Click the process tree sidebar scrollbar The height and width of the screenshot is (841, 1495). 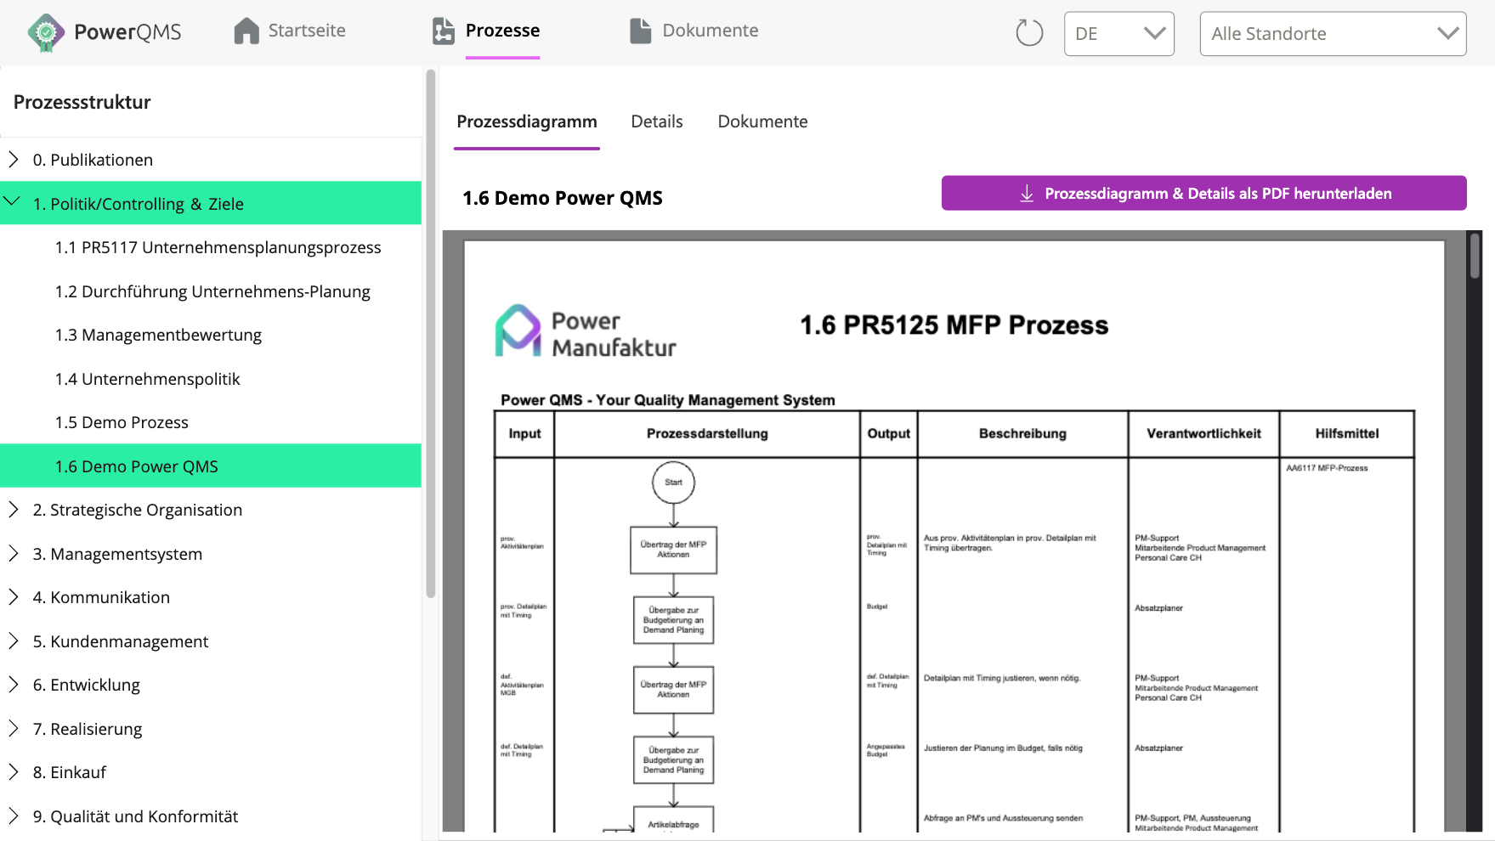click(x=431, y=334)
